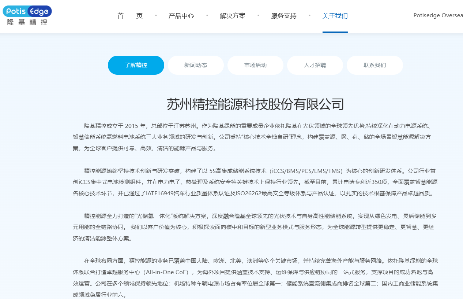Switch to the 新闻动态 tab
Image resolution: width=463 pixels, height=299 pixels.
pyautogui.click(x=196, y=65)
